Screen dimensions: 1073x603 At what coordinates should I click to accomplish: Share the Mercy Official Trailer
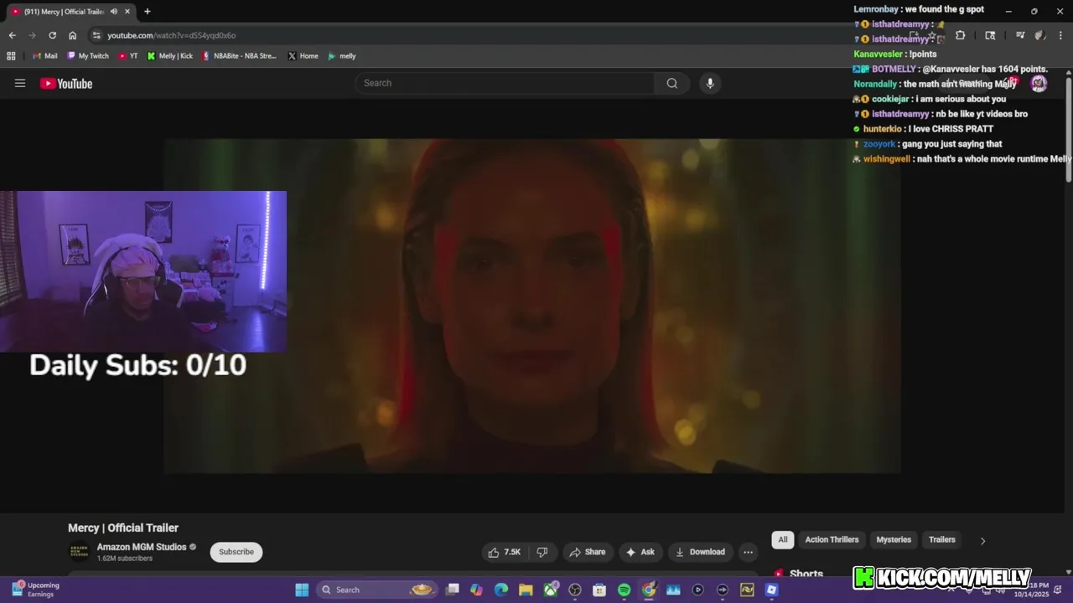pos(587,552)
